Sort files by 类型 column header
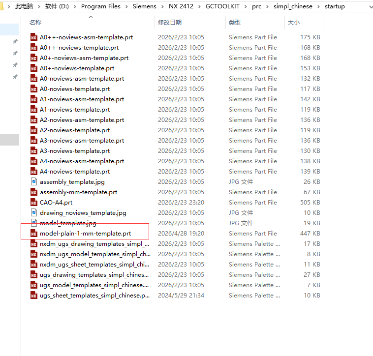373x356 pixels. pos(235,23)
